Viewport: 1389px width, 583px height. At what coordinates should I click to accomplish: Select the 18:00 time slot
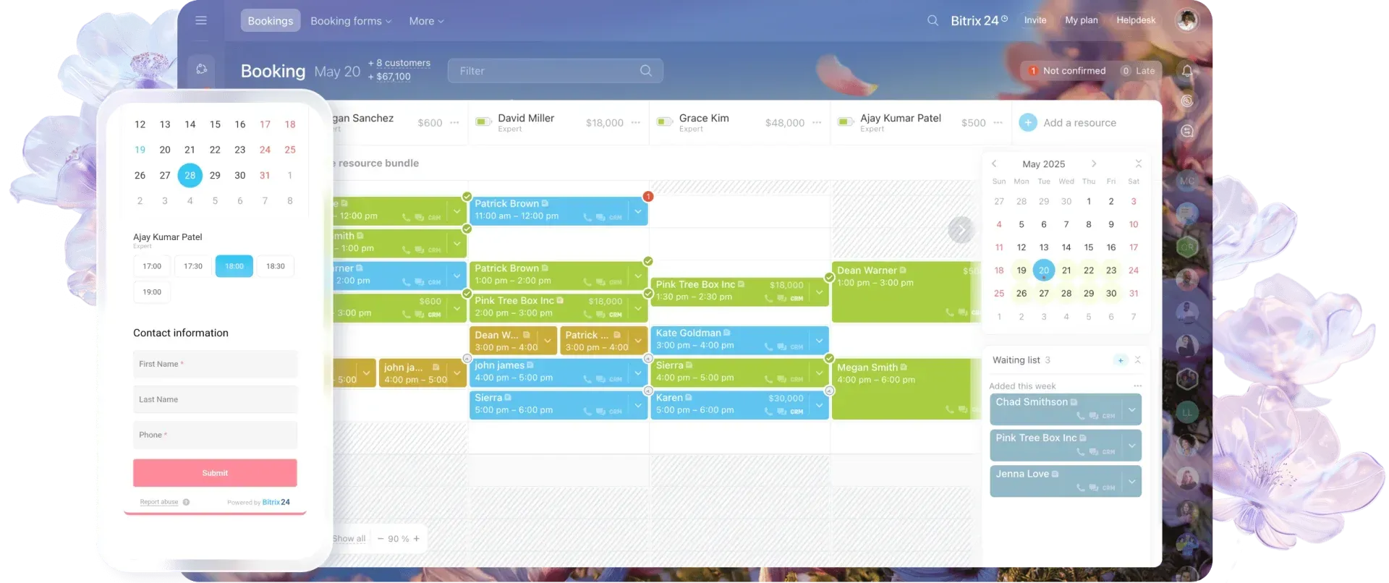click(x=234, y=266)
